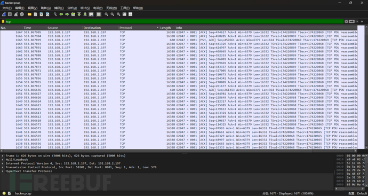Open the 跳转(G) menu
Viewport: 368px width, 196px height.
point(46,8)
